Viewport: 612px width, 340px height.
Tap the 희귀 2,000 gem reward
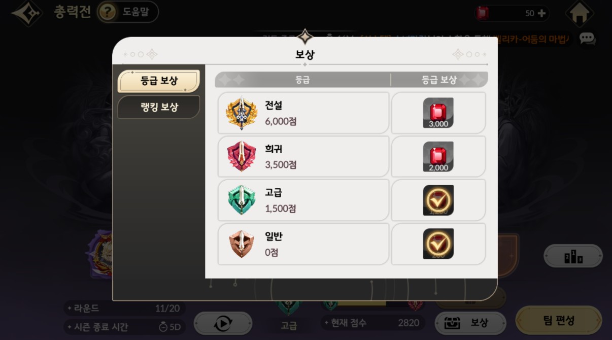(438, 156)
